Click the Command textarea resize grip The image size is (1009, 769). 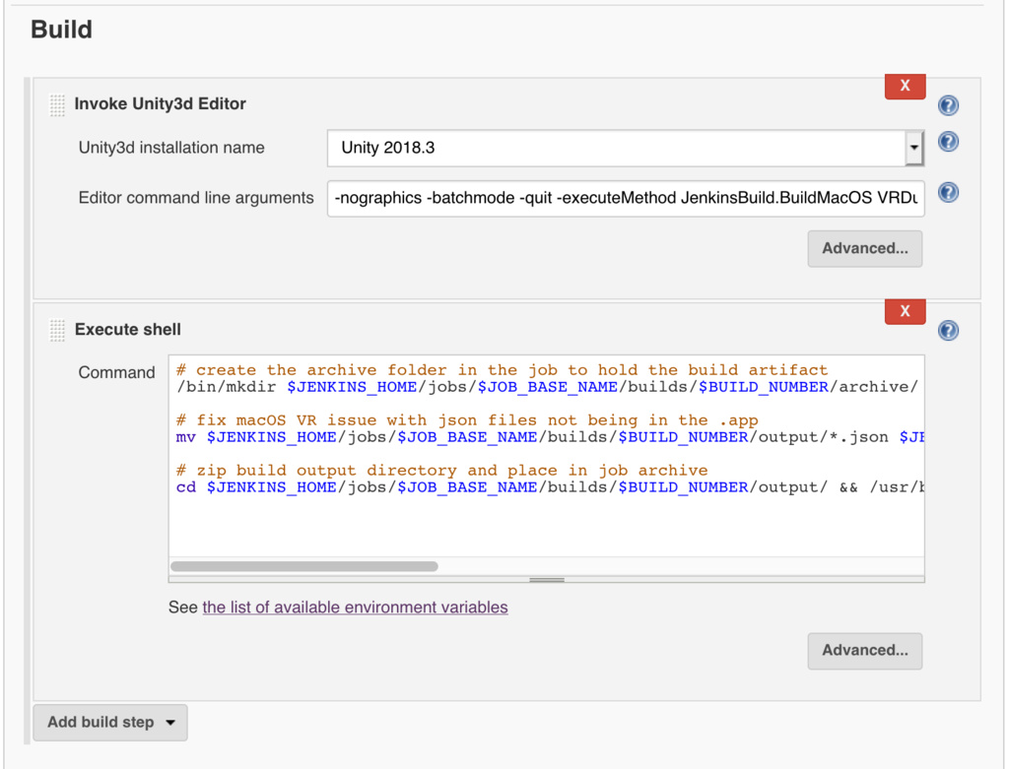coord(546,580)
